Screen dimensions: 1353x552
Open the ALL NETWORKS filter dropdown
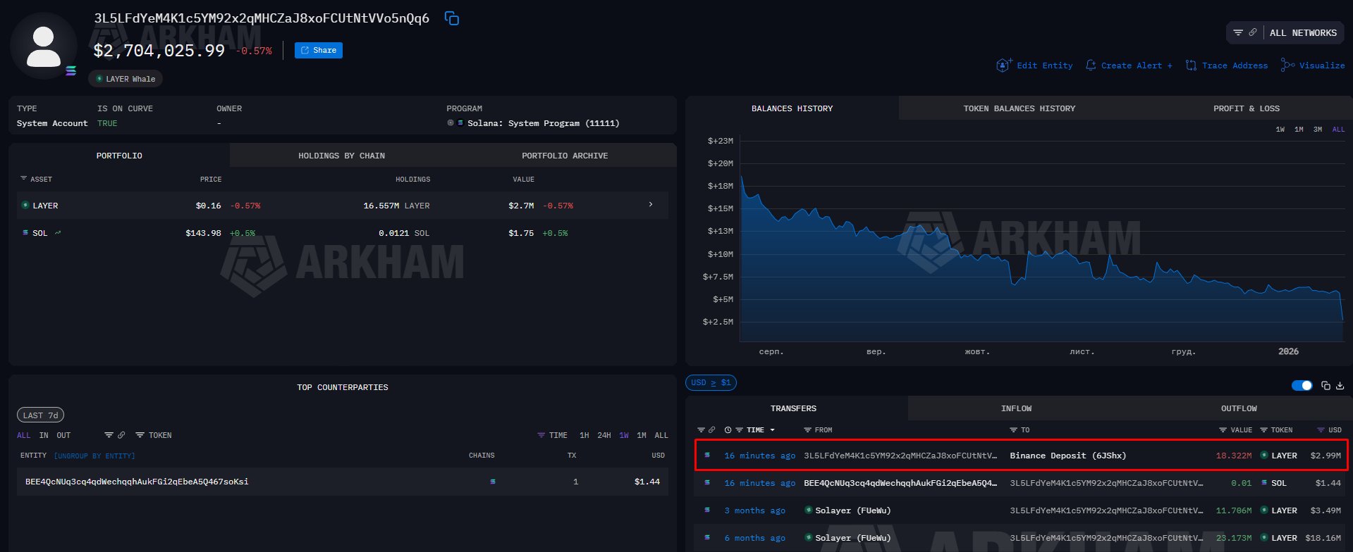pyautogui.click(x=1285, y=33)
